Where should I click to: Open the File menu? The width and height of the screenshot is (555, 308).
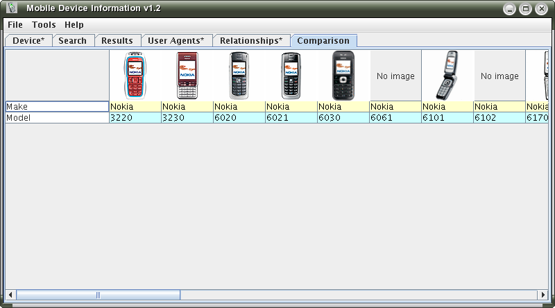tap(15, 25)
